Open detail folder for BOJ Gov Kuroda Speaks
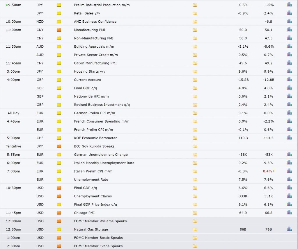The width and height of the screenshot is (298, 249). pos(195,146)
